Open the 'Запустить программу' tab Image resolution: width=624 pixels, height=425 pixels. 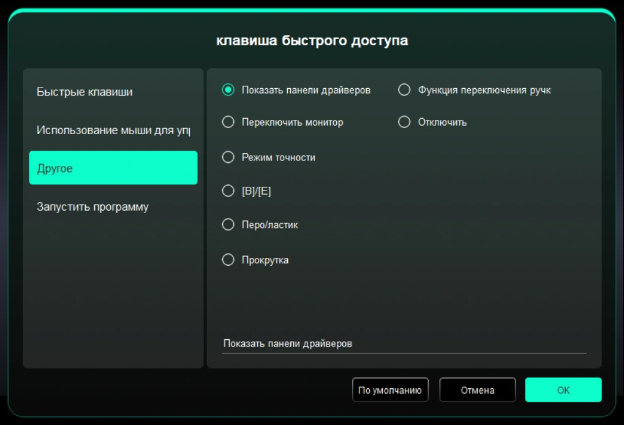(x=92, y=207)
